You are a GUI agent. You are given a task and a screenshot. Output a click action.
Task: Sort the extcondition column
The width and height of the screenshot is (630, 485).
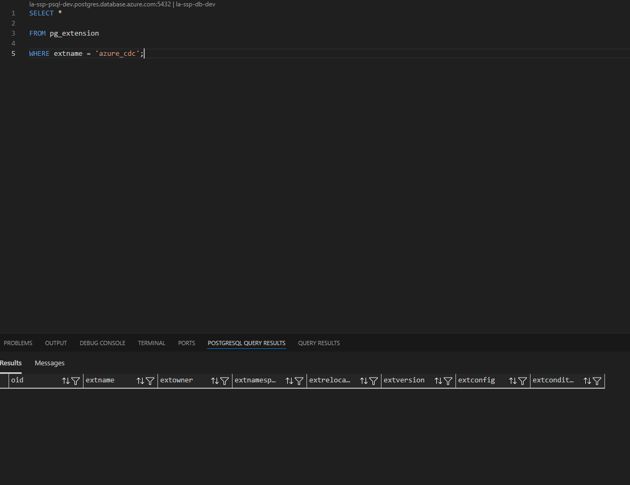(587, 381)
